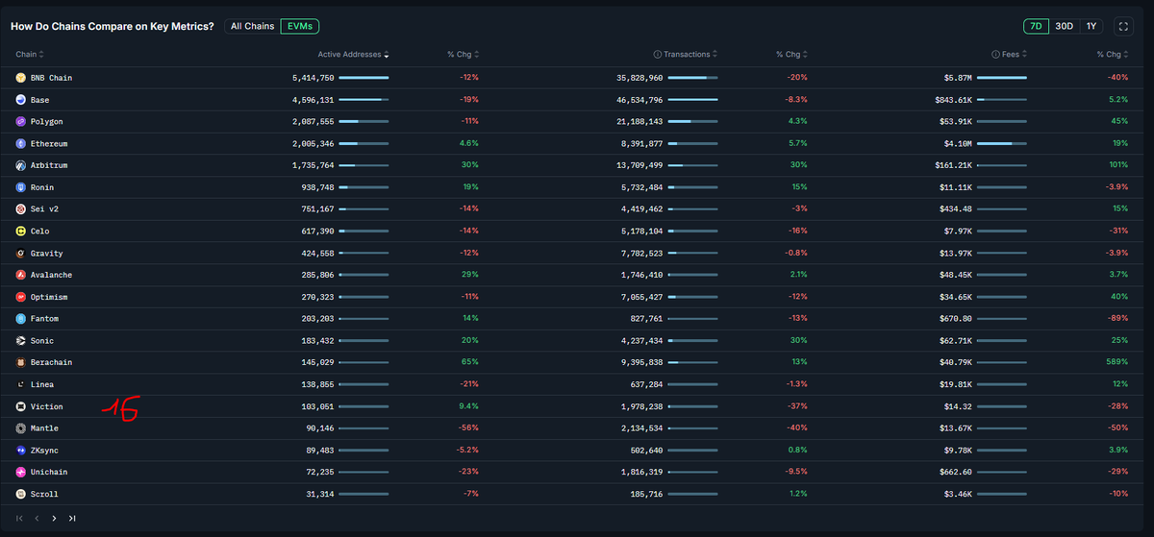Click the Polygon logo icon
Screen dimensions: 1154x537
pyautogui.click(x=20, y=122)
